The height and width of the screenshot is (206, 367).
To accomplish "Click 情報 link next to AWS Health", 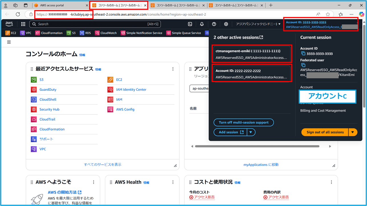I will point(146,183).
